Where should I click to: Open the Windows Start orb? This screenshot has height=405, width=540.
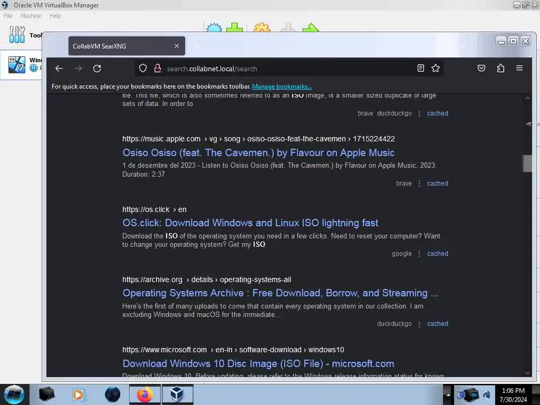pyautogui.click(x=14, y=394)
